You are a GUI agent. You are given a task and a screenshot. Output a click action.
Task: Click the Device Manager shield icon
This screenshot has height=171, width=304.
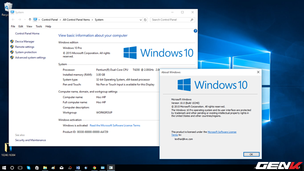click(x=12, y=41)
